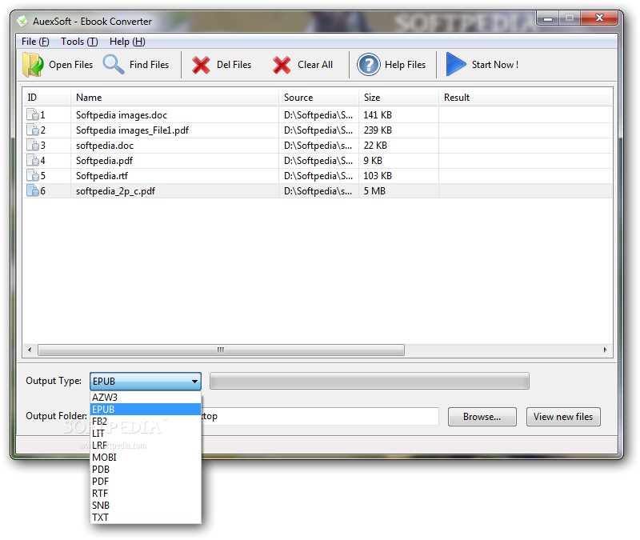The image size is (640, 540).
Task: Click the file icon for row 1
Action: click(x=32, y=114)
